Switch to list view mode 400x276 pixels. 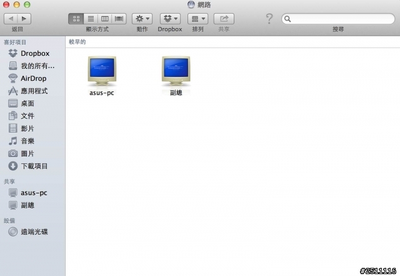pyautogui.click(x=91, y=19)
